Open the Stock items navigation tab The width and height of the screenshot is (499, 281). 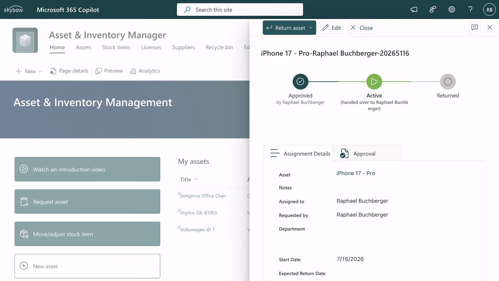(116, 47)
